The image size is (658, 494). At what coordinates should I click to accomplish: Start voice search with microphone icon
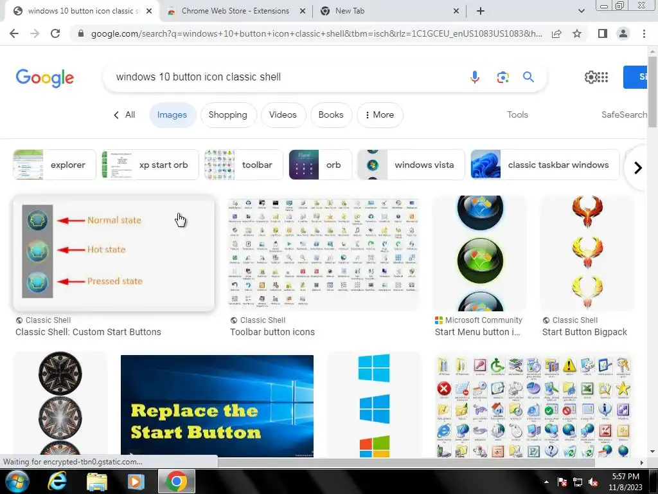pyautogui.click(x=475, y=77)
